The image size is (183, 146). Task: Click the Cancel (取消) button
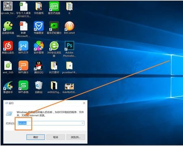tap(56, 137)
